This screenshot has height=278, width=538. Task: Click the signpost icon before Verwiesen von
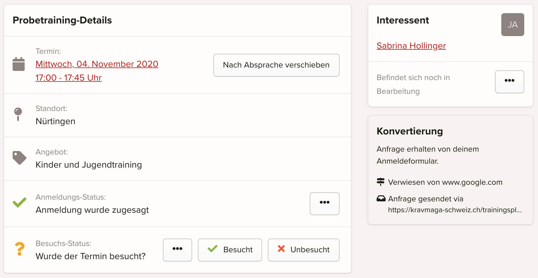point(381,182)
